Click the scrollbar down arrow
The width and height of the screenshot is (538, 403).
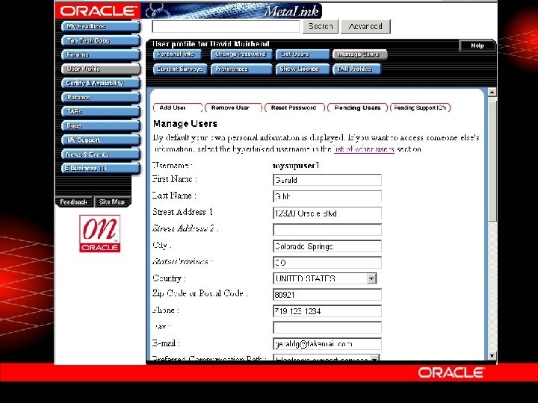tap(492, 356)
